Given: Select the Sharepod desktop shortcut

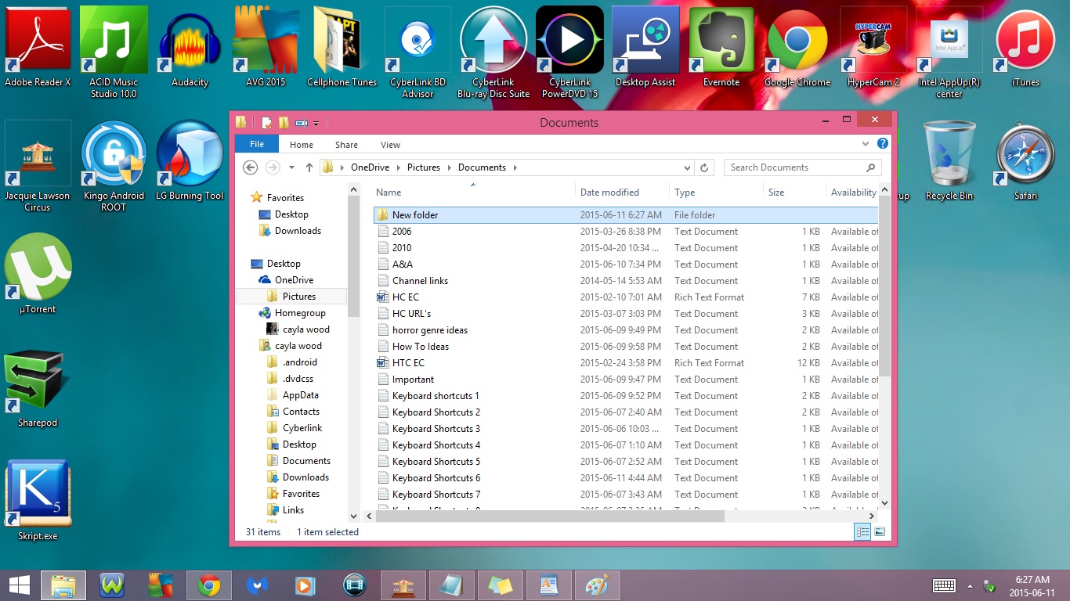Looking at the screenshot, I should coord(38,387).
